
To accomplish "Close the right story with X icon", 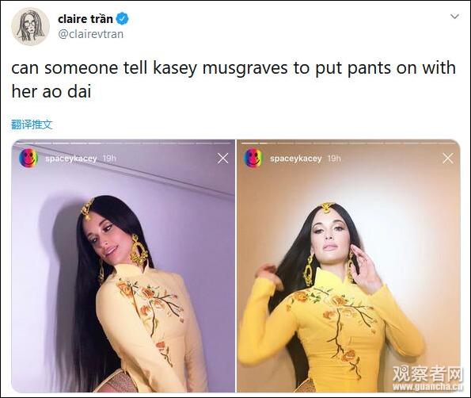I will [447, 158].
